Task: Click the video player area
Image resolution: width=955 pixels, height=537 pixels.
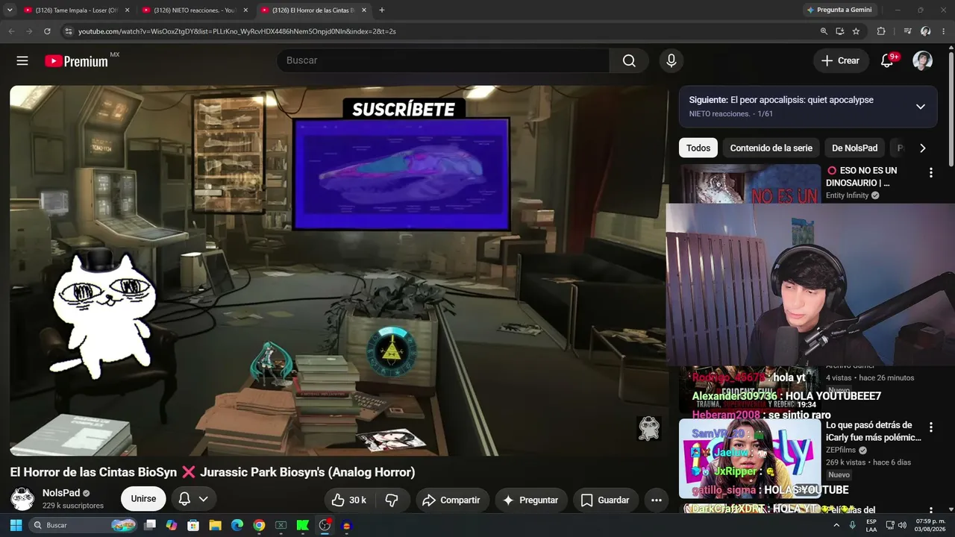Action: pos(338,270)
